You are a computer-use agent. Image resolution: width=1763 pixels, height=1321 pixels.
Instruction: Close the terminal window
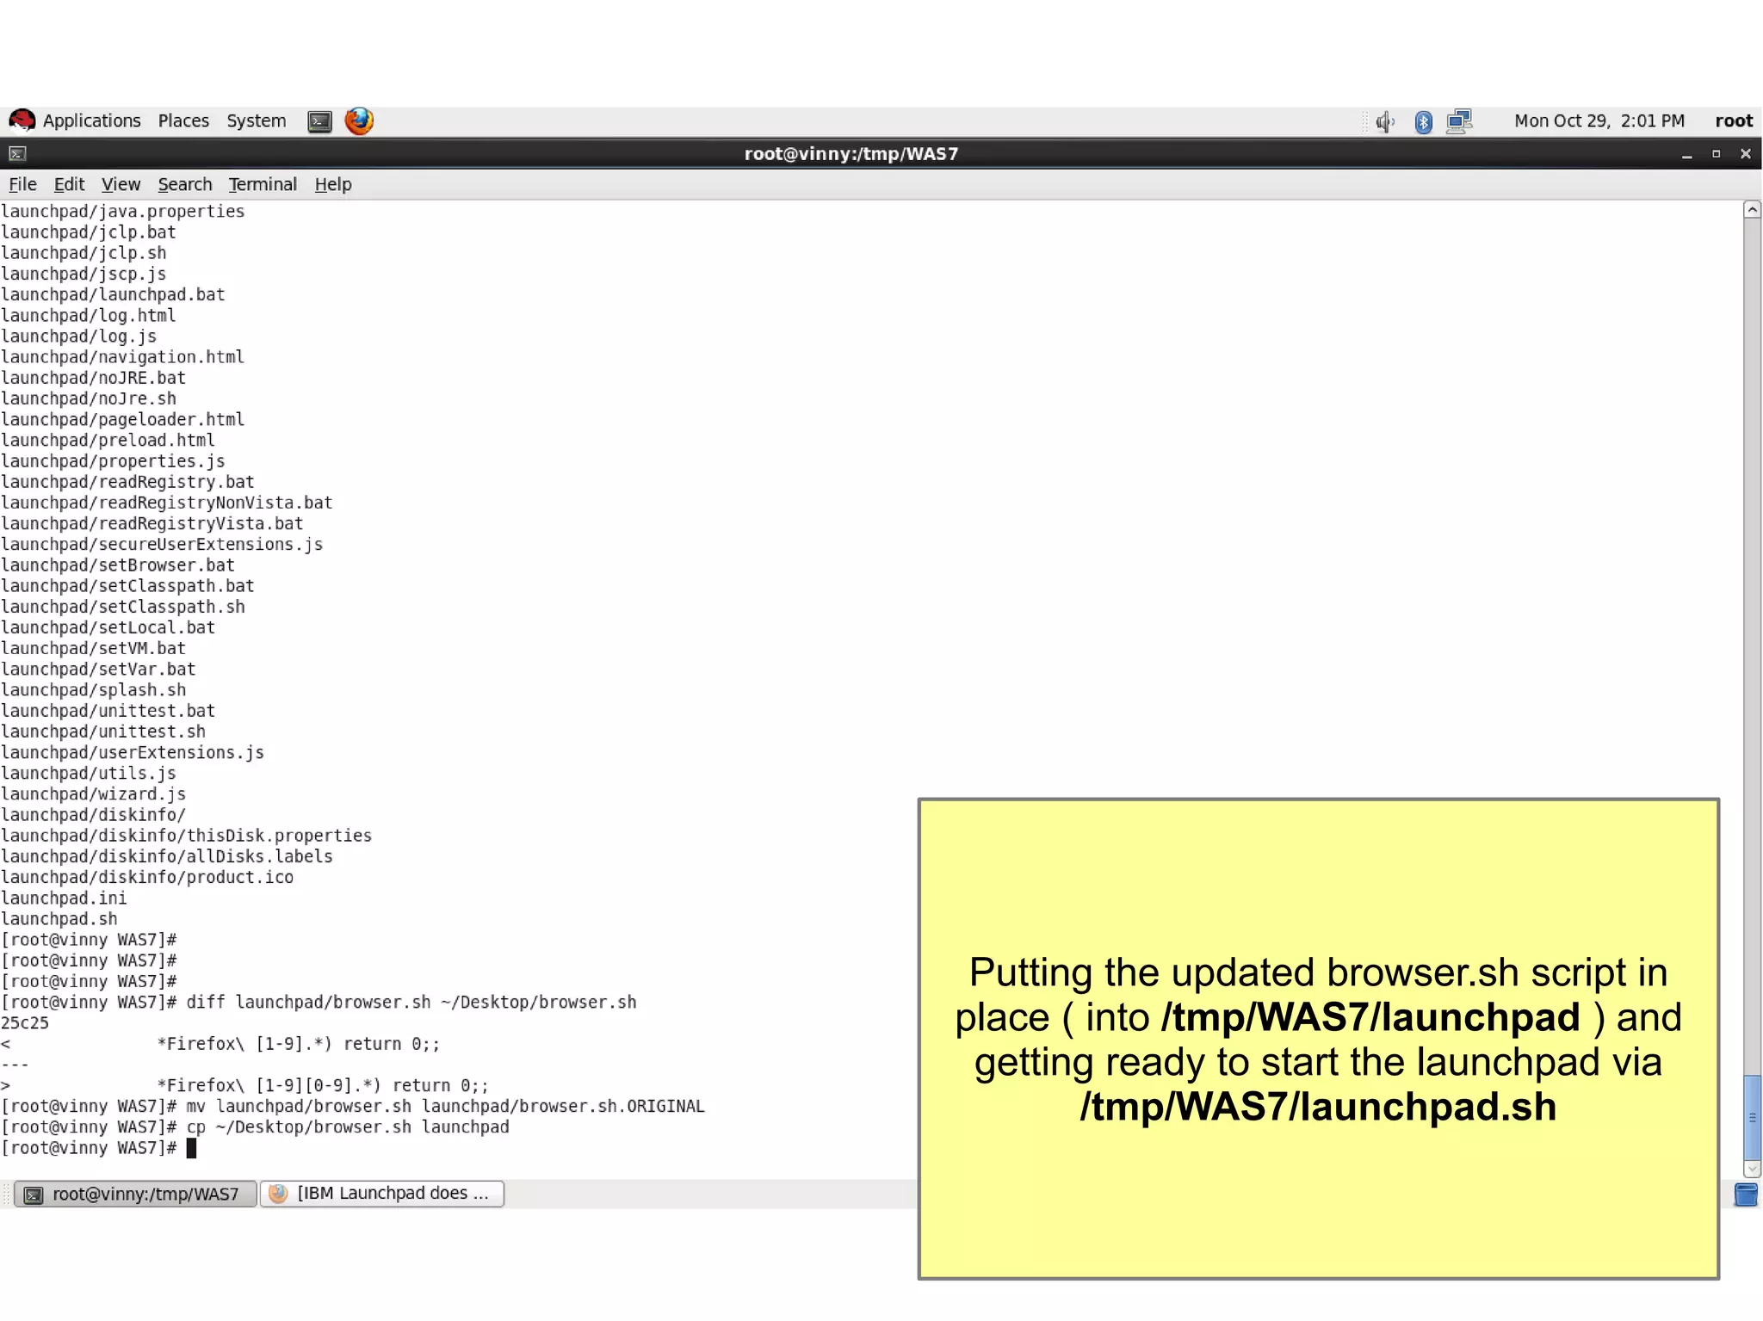pos(1745,155)
